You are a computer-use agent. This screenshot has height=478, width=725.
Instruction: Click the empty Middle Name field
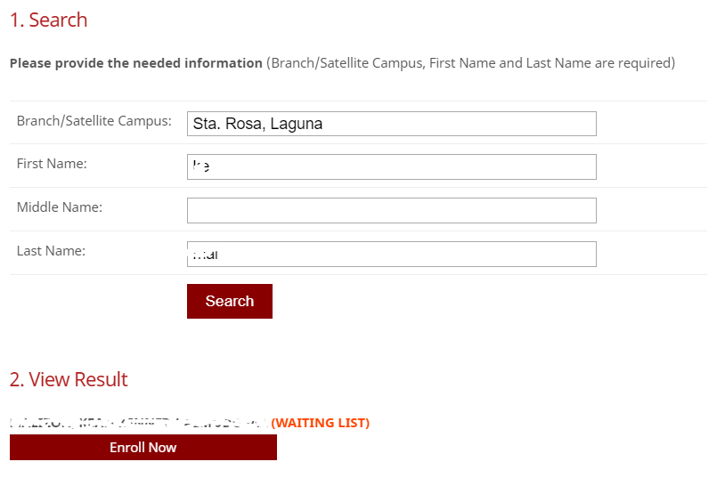tap(391, 210)
